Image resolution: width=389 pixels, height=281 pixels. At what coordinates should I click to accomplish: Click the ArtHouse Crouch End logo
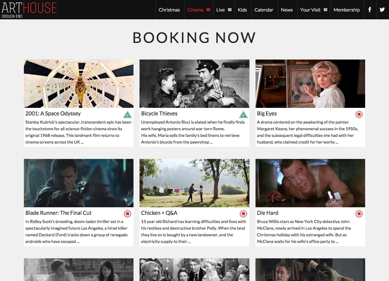[x=29, y=10]
